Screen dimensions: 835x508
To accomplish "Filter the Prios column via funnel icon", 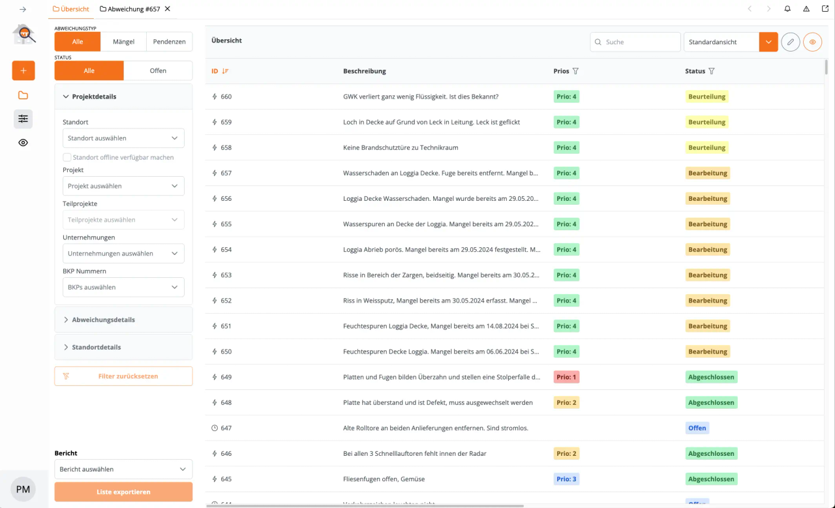I will [575, 71].
